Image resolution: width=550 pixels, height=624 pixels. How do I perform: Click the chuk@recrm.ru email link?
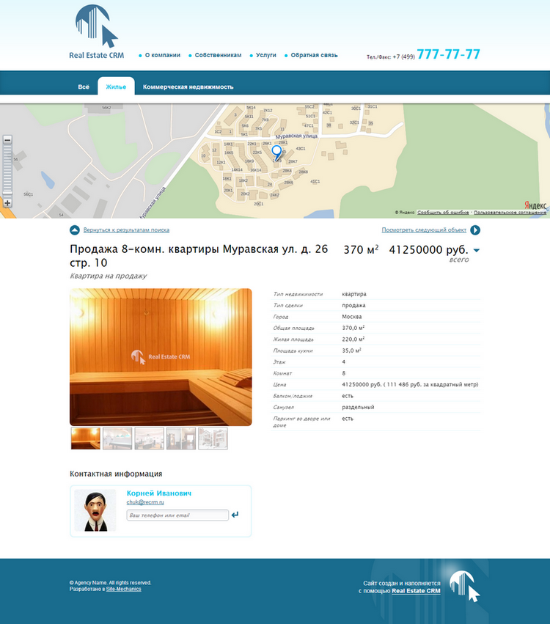pyautogui.click(x=145, y=502)
